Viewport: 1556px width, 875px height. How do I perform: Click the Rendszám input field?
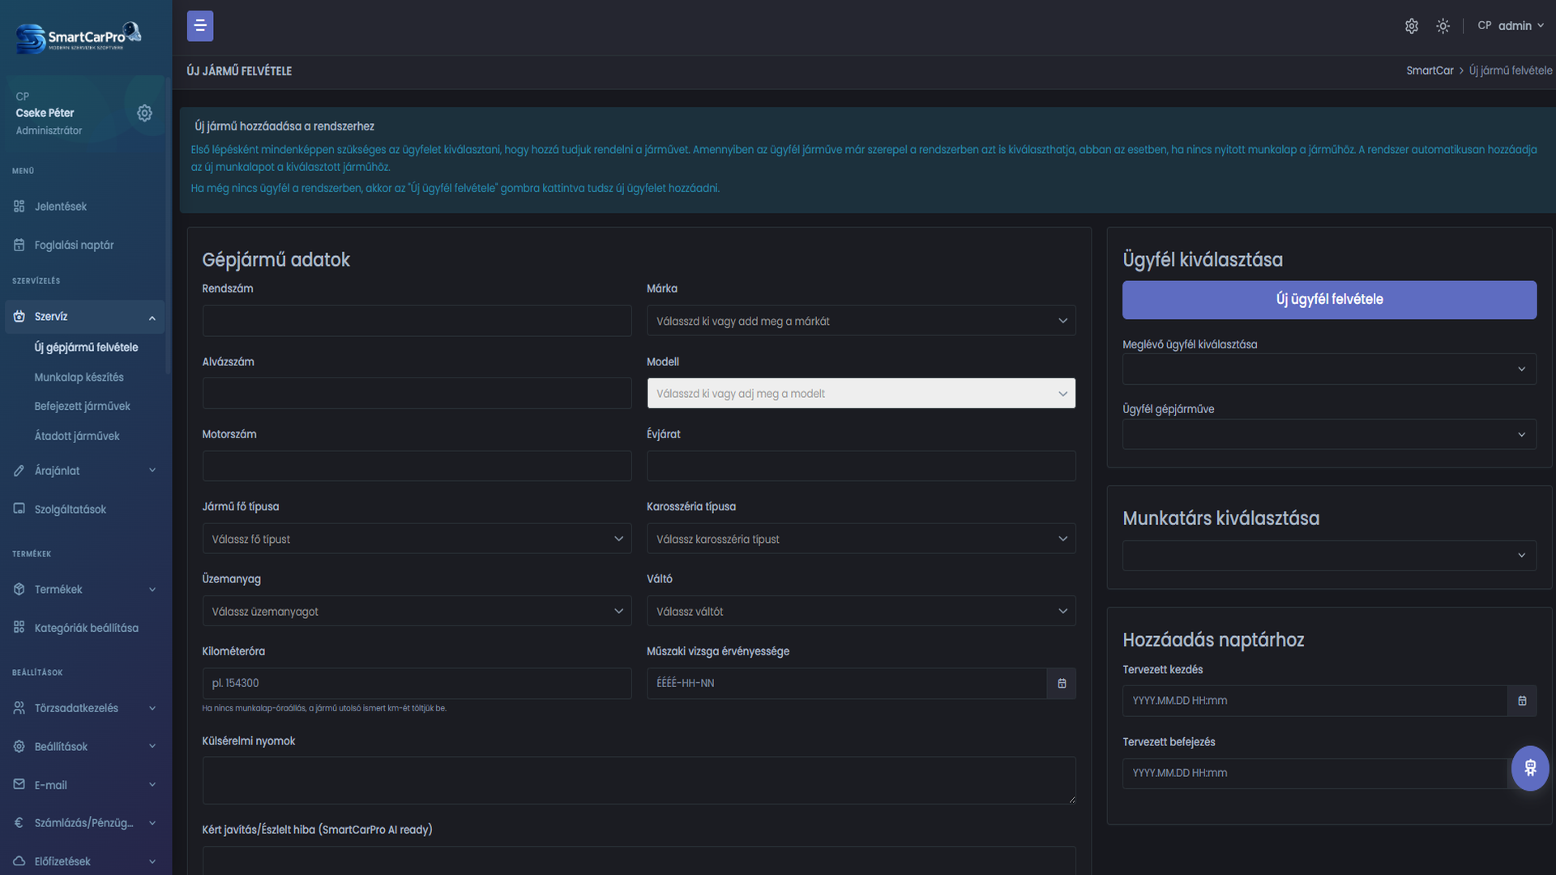pos(417,321)
